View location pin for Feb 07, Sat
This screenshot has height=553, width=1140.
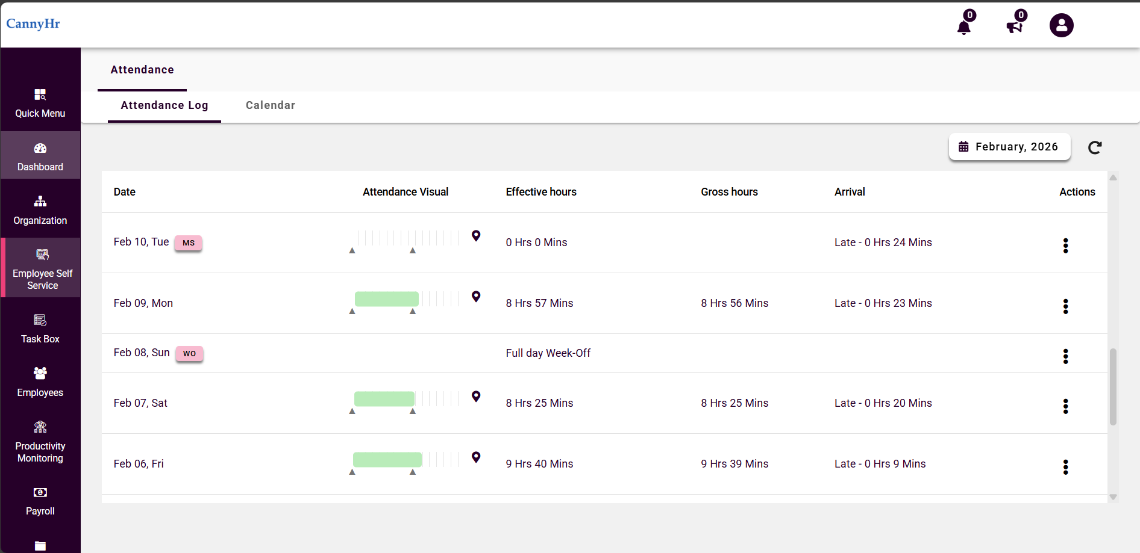pyautogui.click(x=476, y=397)
